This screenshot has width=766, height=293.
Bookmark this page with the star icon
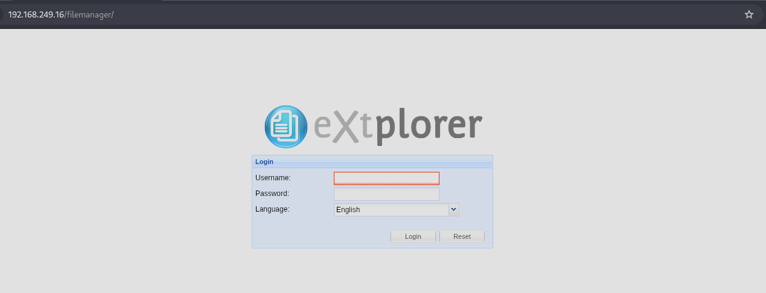click(749, 14)
